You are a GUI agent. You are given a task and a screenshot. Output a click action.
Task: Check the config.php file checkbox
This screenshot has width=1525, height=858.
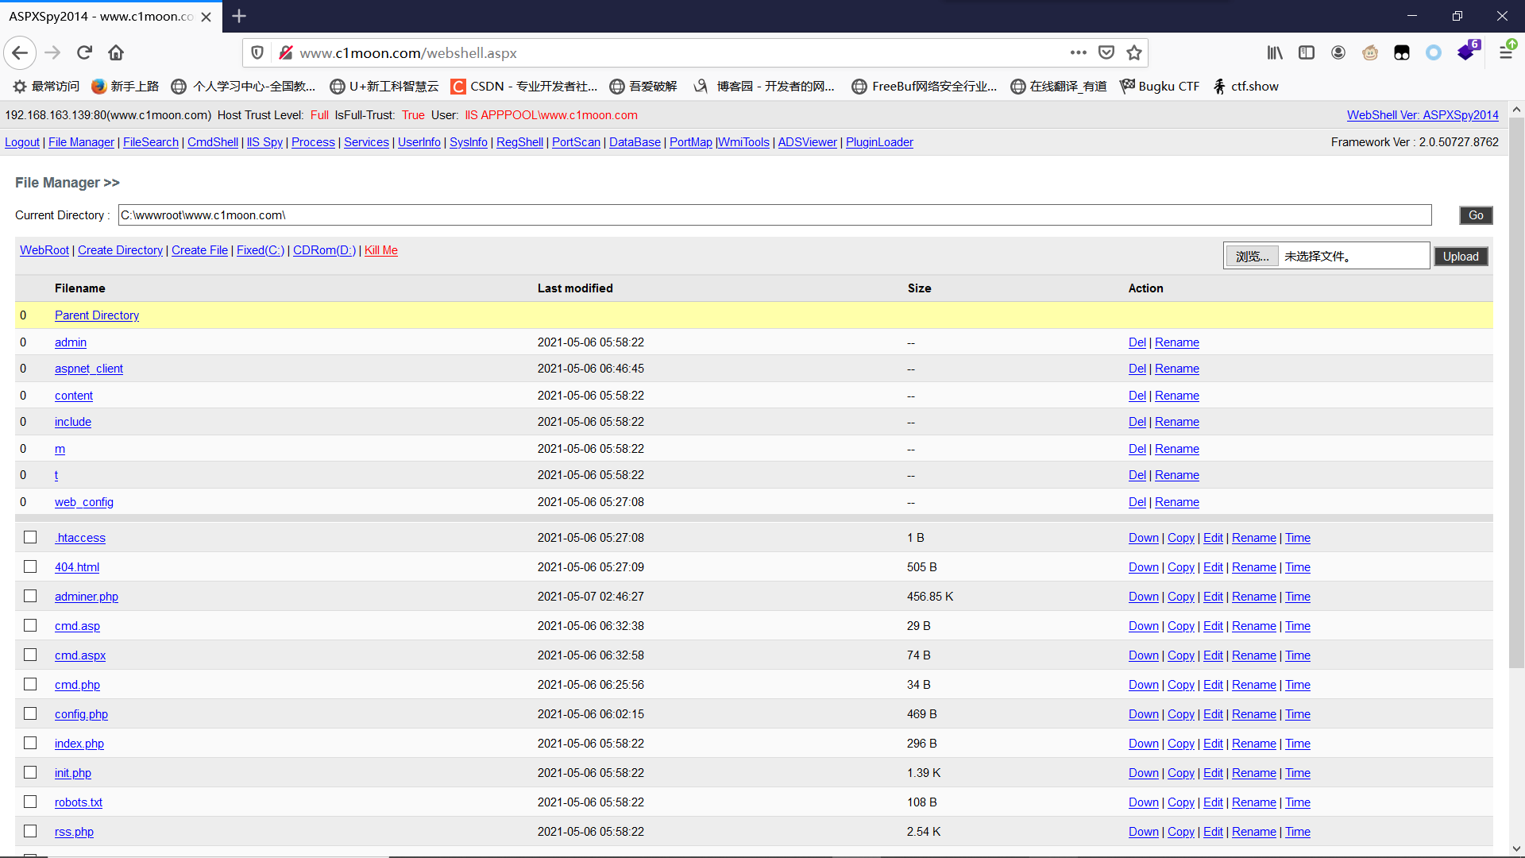[x=30, y=713]
